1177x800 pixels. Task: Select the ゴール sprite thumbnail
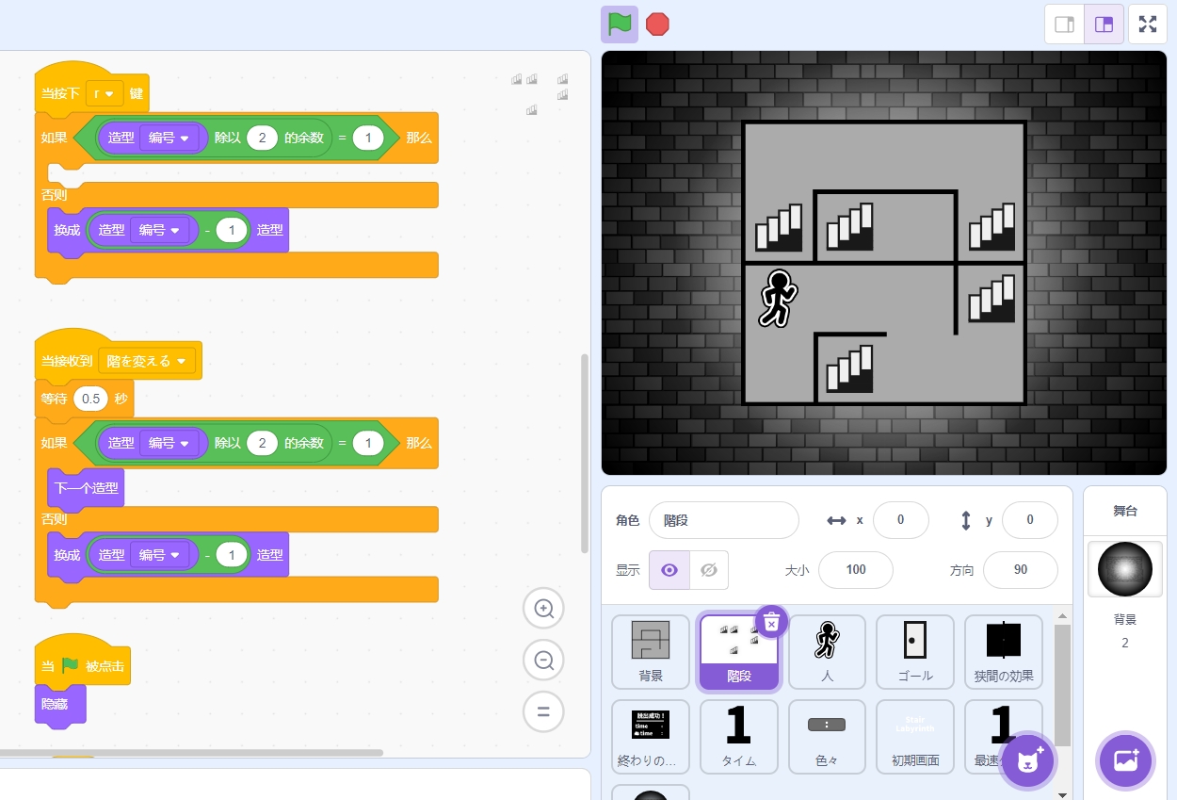[x=914, y=651]
